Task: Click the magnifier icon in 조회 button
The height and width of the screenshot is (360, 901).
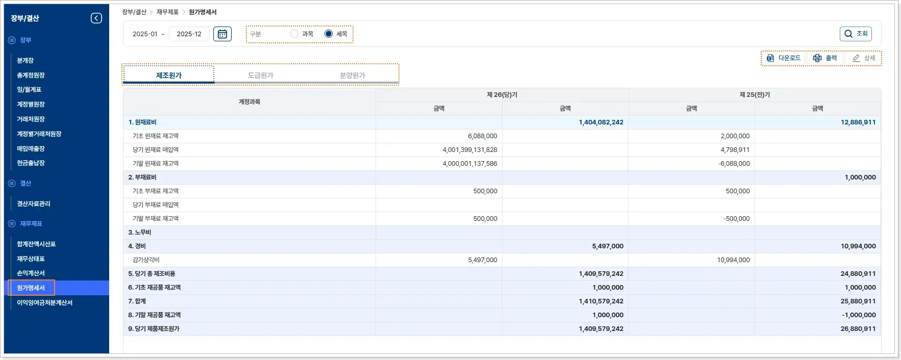Action: 848,34
